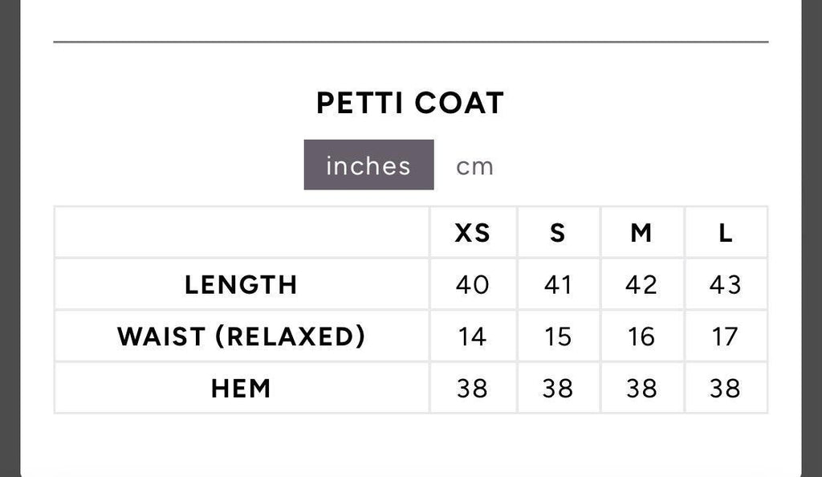Switch size units to inches

click(x=368, y=165)
